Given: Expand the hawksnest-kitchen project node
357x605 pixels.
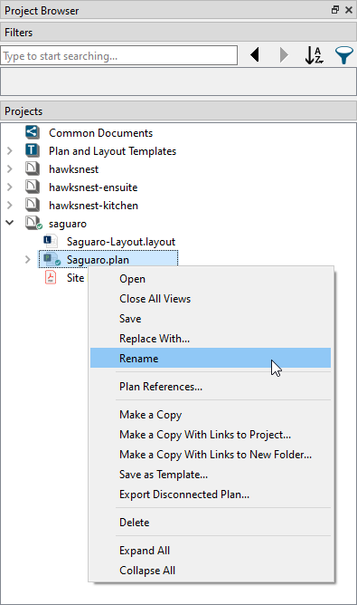Looking at the screenshot, I should [x=10, y=206].
